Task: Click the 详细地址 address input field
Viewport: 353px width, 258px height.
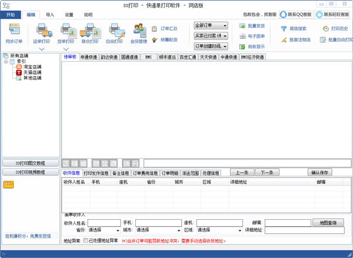Action: tap(305, 230)
